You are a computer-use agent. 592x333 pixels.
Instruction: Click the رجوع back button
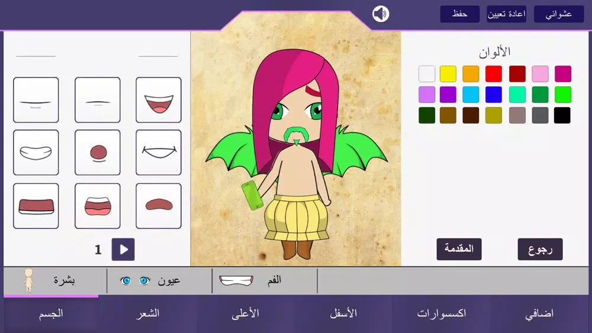(x=540, y=249)
